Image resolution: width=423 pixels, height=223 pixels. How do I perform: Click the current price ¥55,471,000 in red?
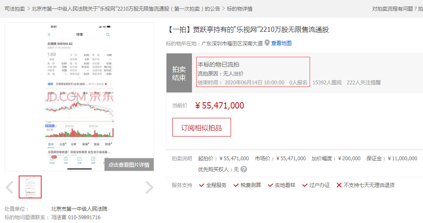pos(220,106)
